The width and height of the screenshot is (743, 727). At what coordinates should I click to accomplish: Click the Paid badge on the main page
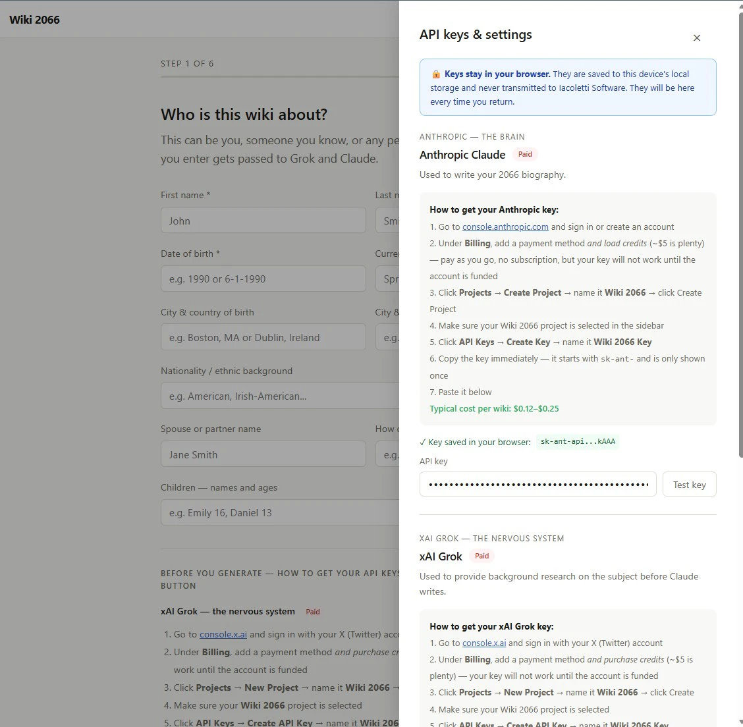pyautogui.click(x=313, y=612)
